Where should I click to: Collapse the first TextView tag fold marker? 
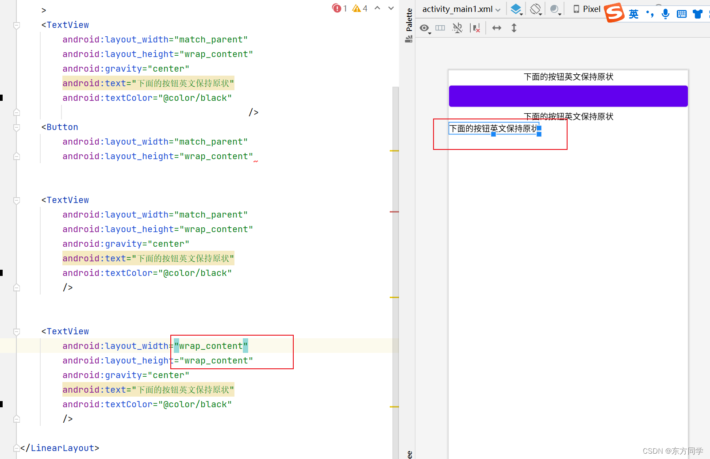[16, 25]
